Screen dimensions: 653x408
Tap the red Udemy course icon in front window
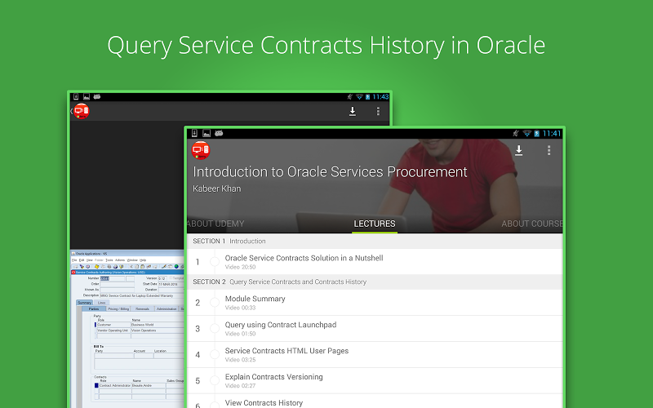tap(200, 150)
